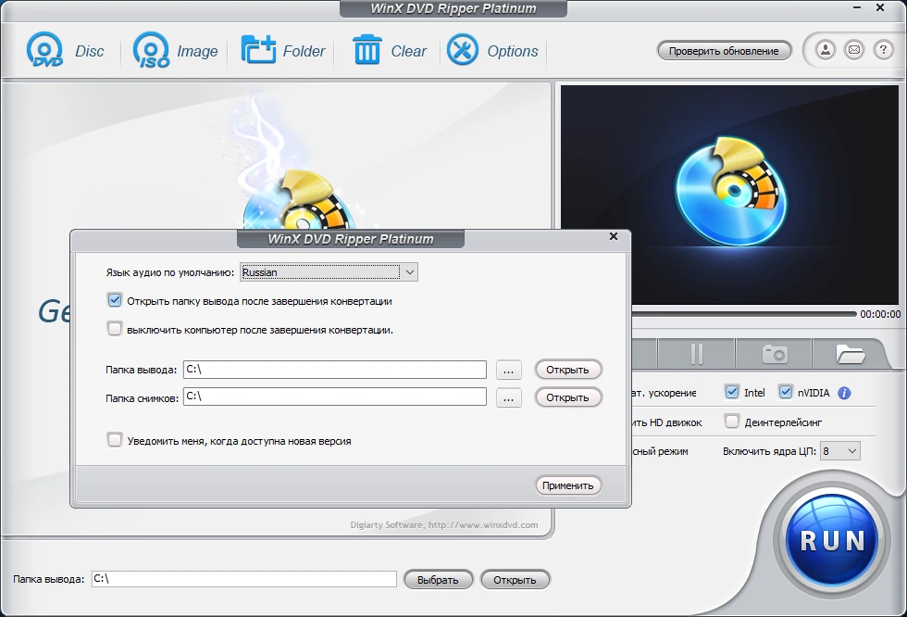Click the preview playback progress slider
Image resolution: width=907 pixels, height=617 pixels.
744,314
